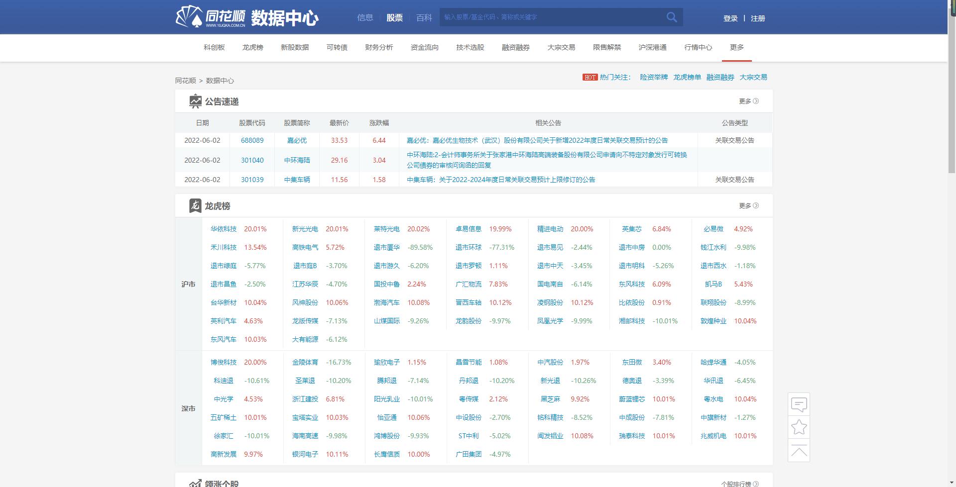This screenshot has width=956, height=487.
Task: Click 广汇物流 stock link
Action: pos(469,284)
